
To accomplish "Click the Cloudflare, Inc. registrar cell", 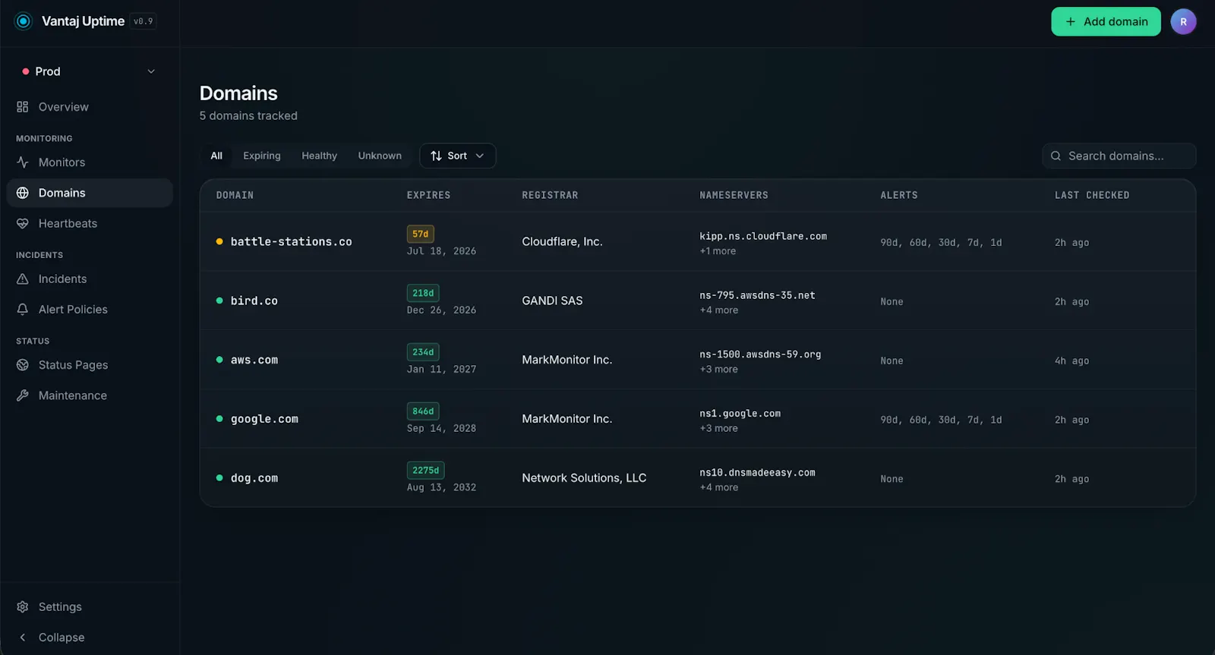I will 562,241.
